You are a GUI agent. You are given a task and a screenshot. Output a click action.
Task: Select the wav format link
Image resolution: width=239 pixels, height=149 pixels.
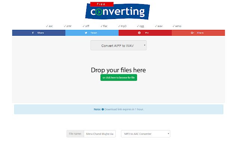point(159,26)
